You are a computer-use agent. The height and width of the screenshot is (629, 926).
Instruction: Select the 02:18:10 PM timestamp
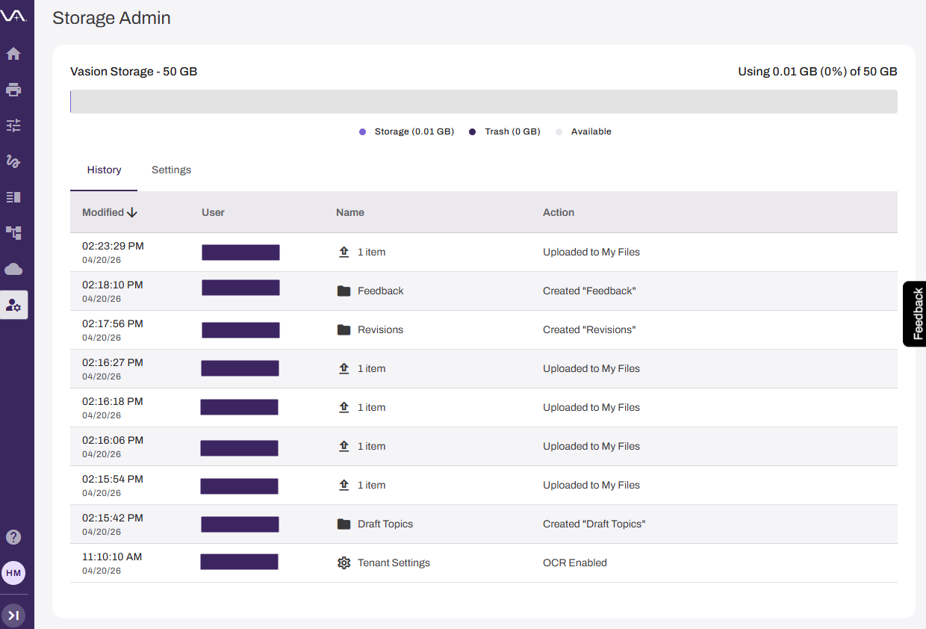[113, 285]
